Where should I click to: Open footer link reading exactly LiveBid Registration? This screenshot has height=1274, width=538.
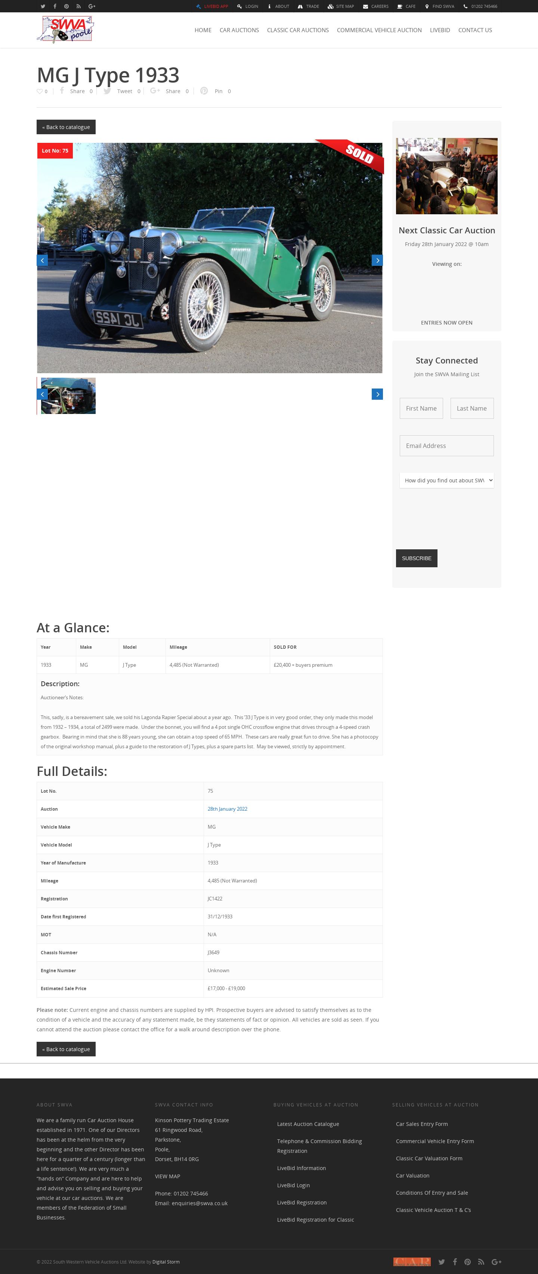(302, 1203)
